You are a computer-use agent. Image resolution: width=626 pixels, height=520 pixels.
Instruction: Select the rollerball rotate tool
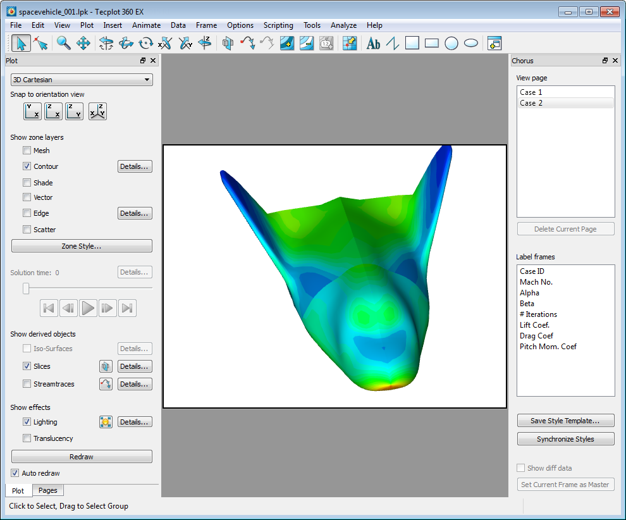[x=126, y=43]
